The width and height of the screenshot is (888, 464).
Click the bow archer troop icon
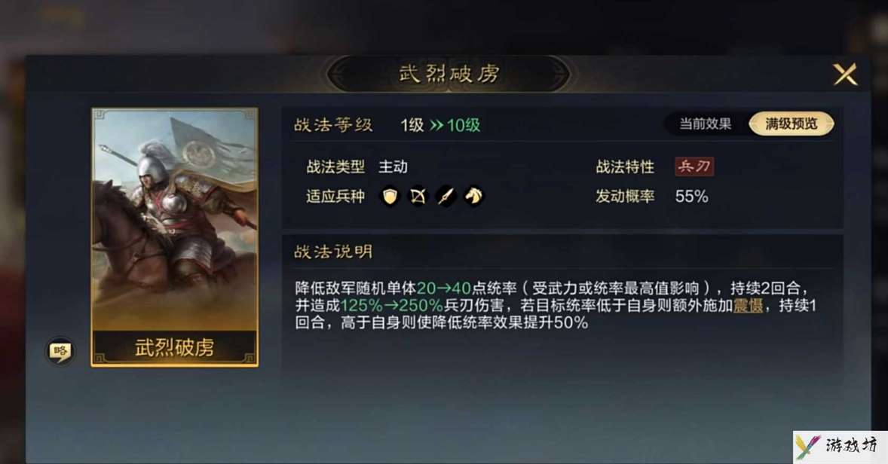418,197
